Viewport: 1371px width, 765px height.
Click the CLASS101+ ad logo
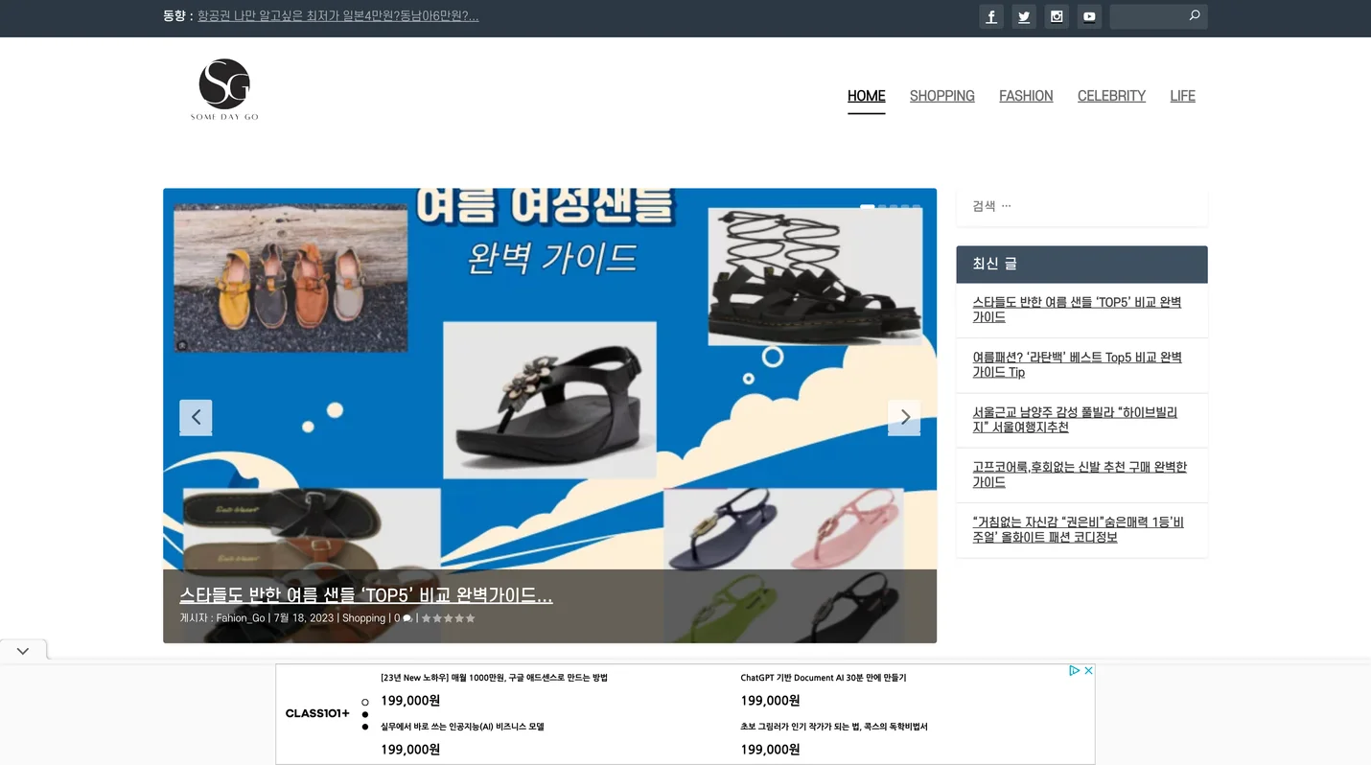[x=317, y=713]
